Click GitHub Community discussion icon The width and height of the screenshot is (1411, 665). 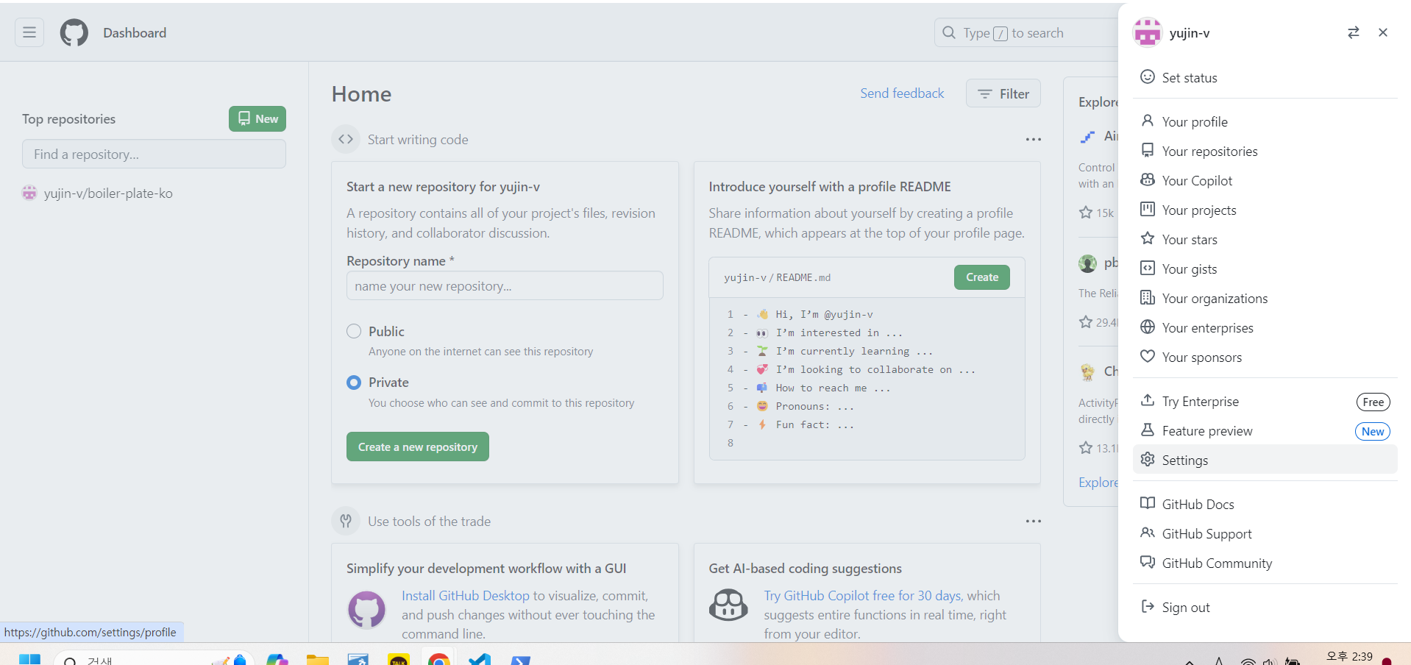pos(1147,562)
